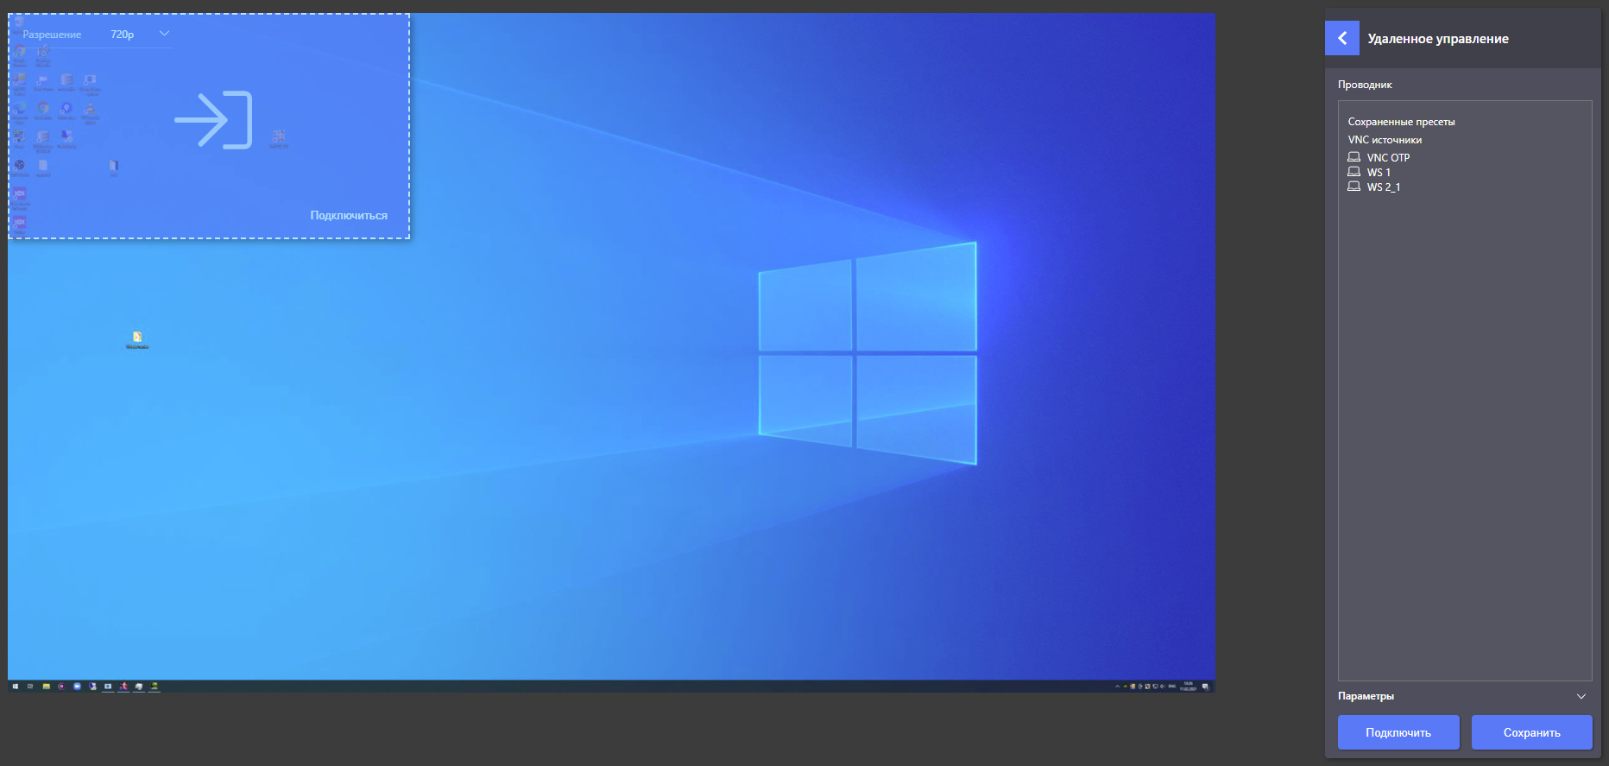Expand the Параметры section chevron

(x=1581, y=696)
